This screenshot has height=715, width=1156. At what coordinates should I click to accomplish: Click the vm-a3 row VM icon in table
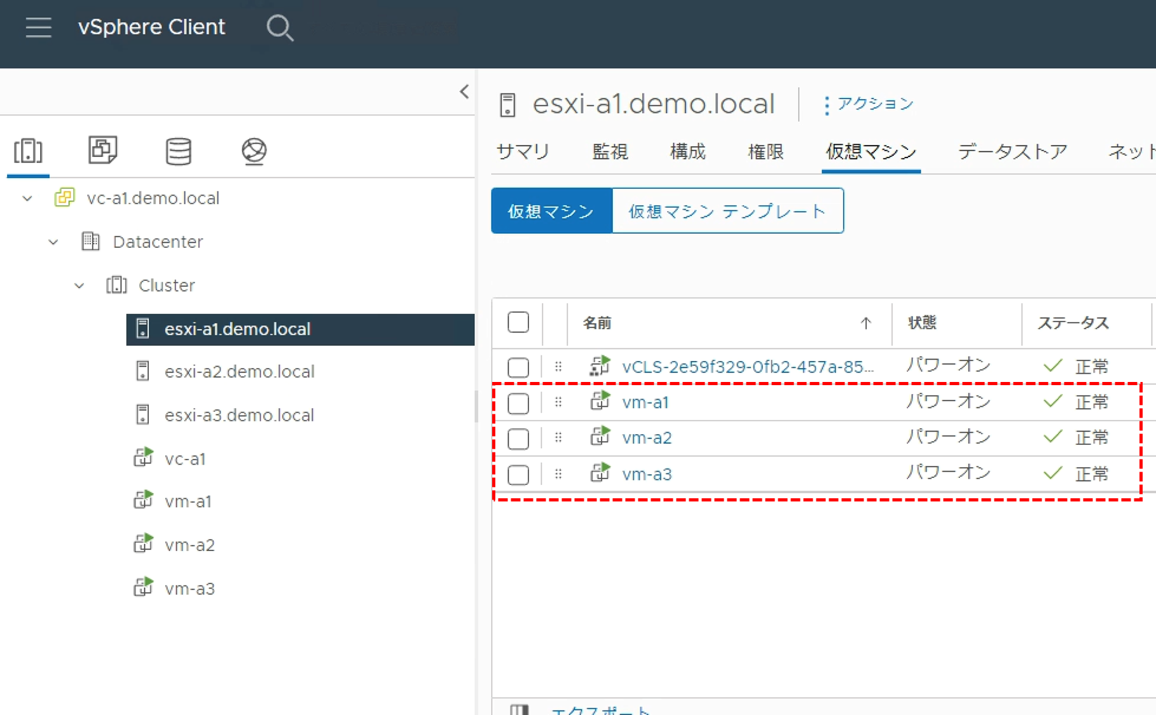pos(600,473)
